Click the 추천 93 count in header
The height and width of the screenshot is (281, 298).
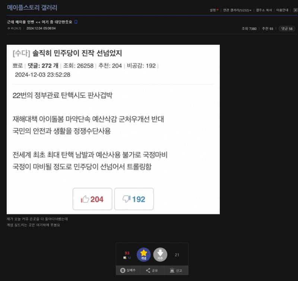tap(267, 29)
